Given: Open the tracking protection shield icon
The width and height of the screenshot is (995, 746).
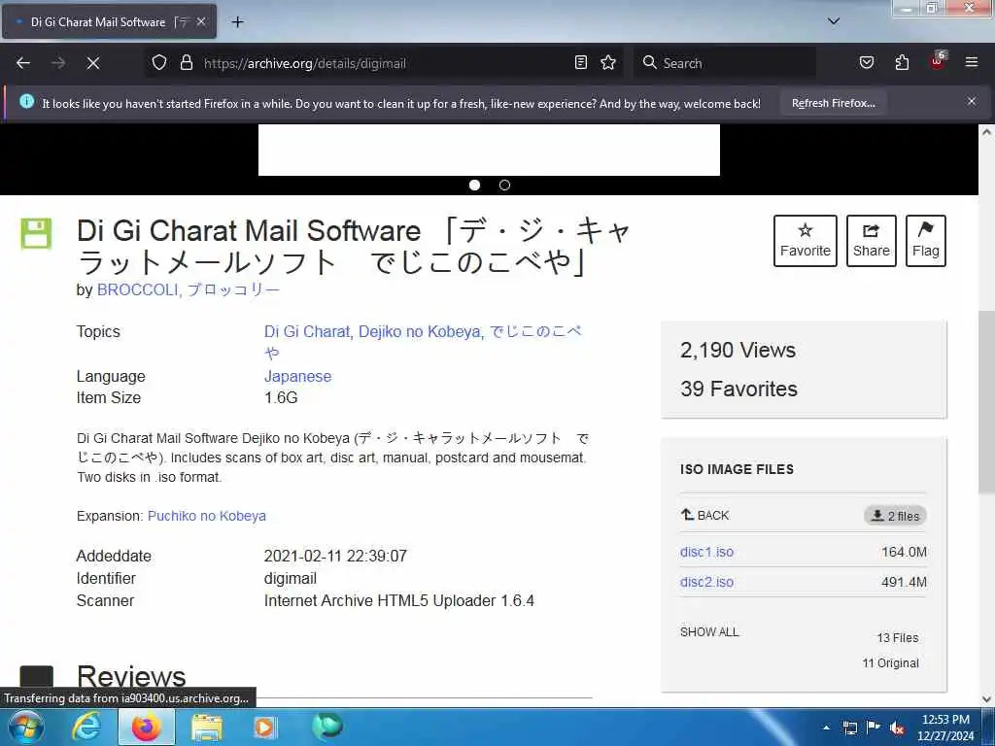Looking at the screenshot, I should click(x=159, y=63).
